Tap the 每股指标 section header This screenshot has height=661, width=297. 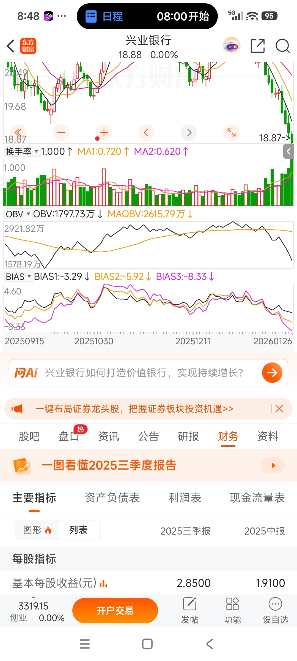34,559
